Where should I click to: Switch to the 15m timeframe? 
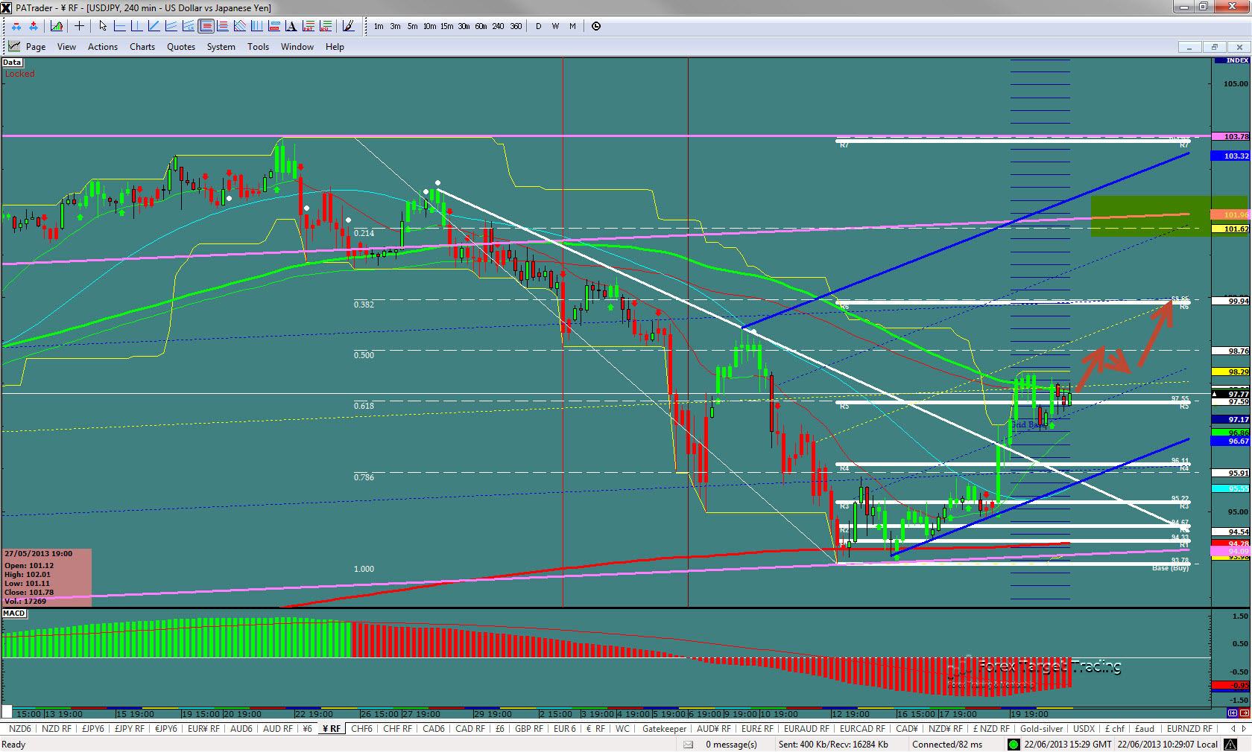tap(446, 26)
